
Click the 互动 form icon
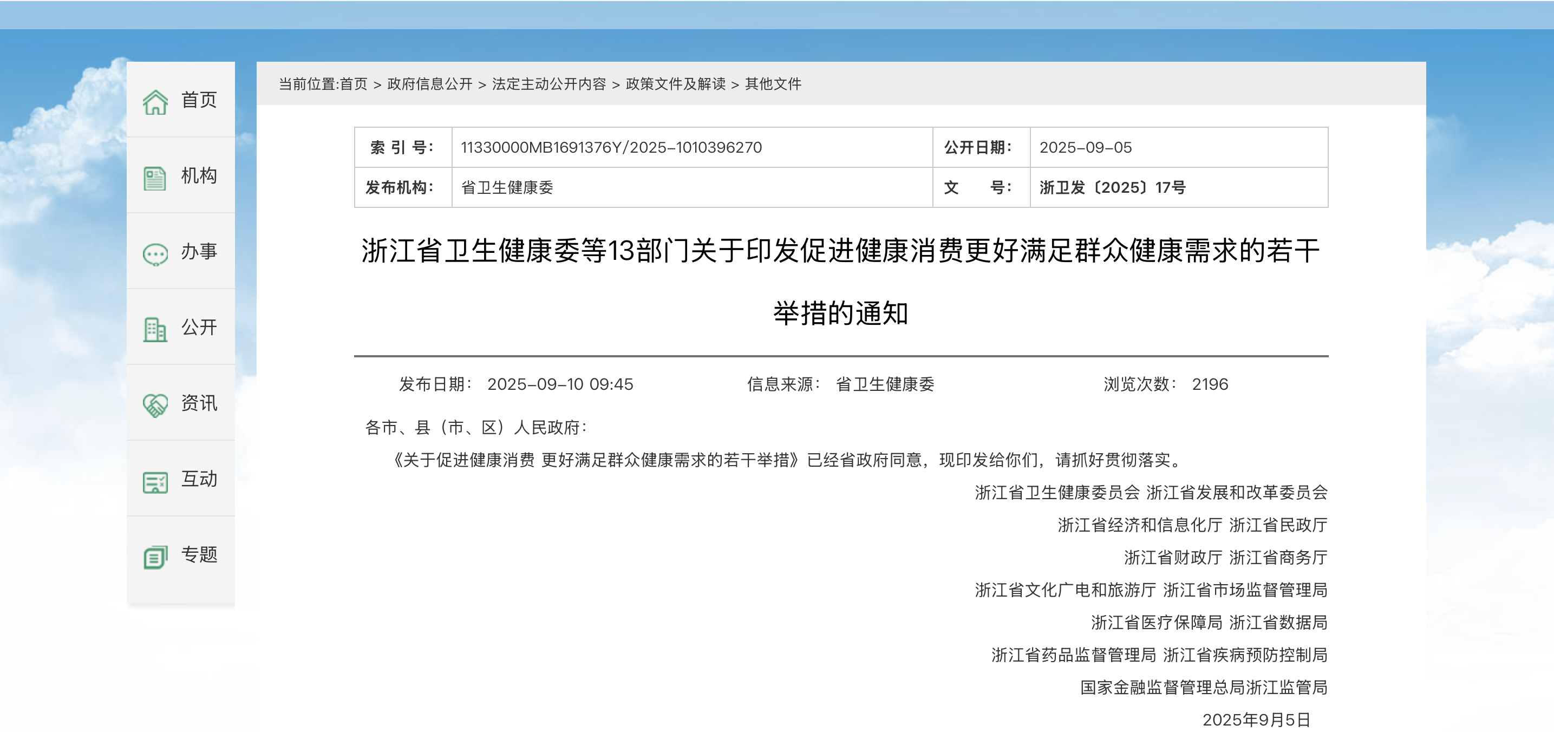pyautogui.click(x=155, y=482)
